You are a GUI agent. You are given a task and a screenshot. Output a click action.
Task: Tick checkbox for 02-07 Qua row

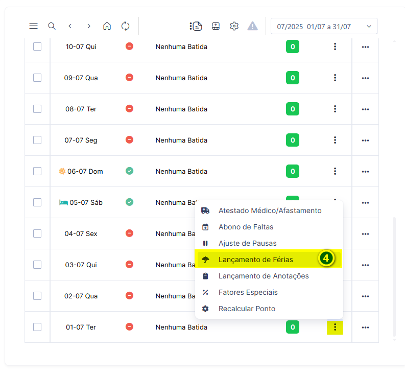coord(37,296)
